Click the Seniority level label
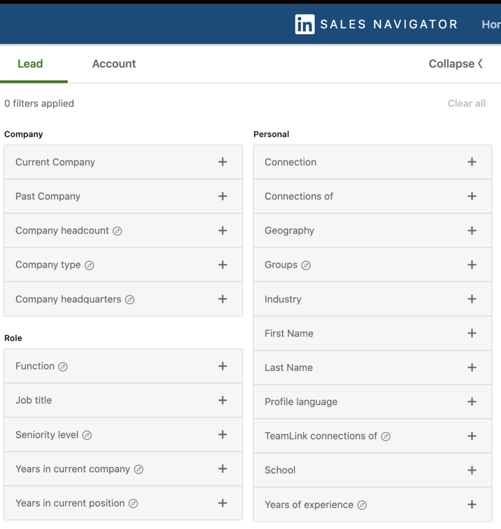This screenshot has width=501, height=529. pos(47,435)
